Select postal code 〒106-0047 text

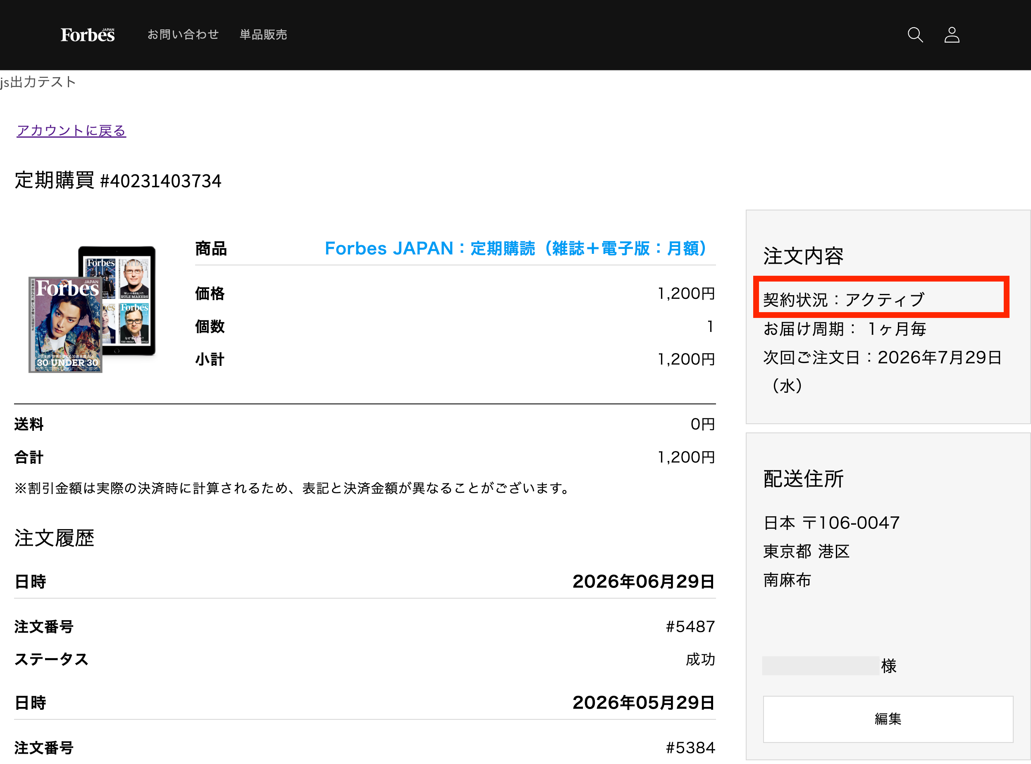click(851, 523)
